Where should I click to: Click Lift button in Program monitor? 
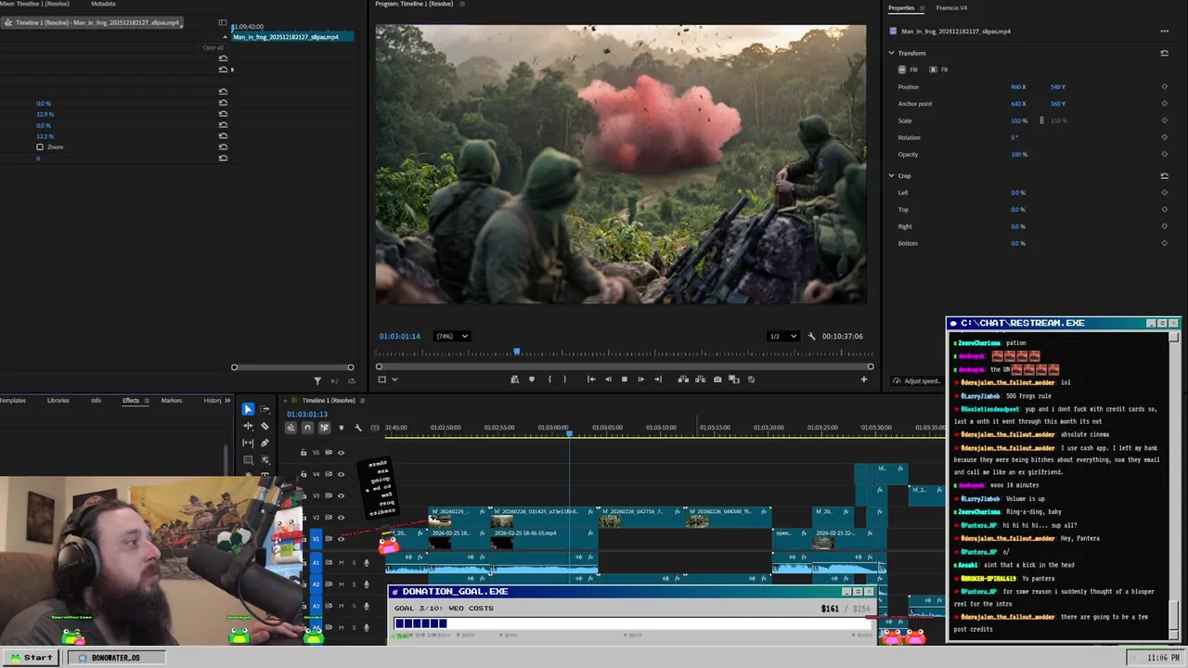pos(683,379)
